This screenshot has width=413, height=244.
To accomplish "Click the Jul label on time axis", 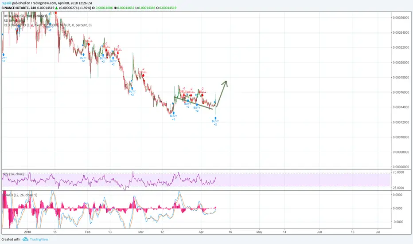I will point(378,232).
